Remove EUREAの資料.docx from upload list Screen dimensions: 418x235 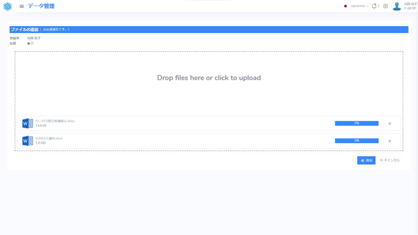coord(389,141)
